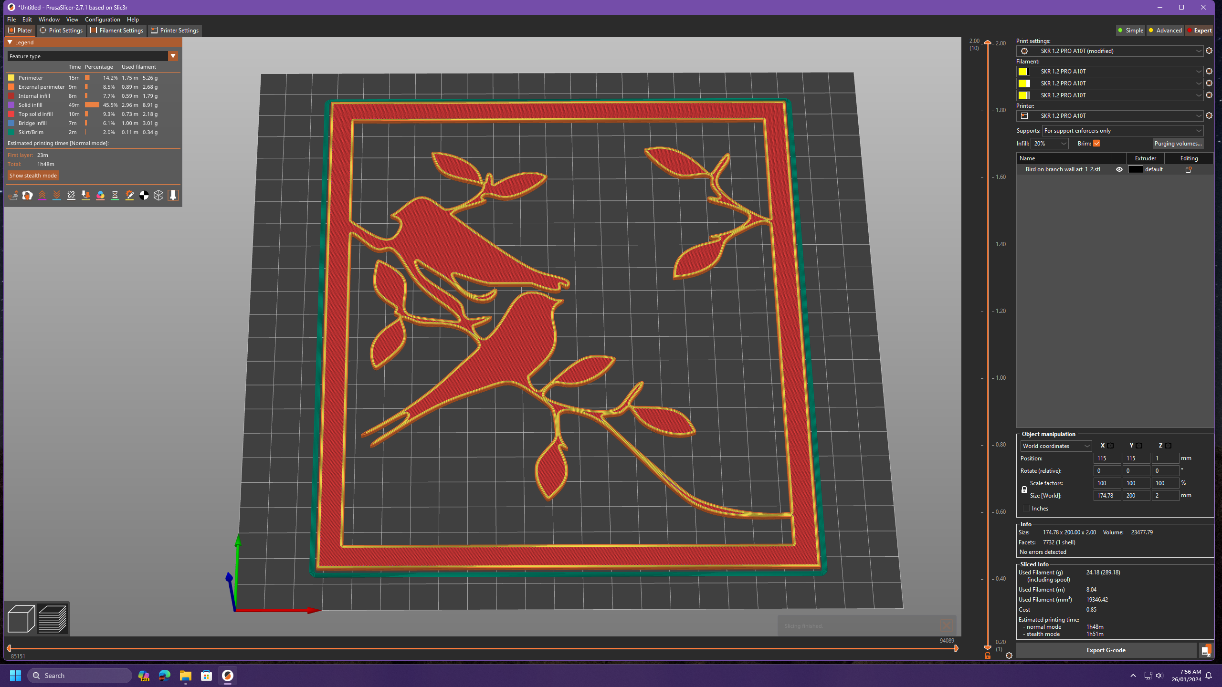Viewport: 1222px width, 687px height.
Task: Open the File menu
Action: [11, 20]
